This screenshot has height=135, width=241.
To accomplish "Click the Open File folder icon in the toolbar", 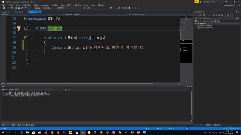I will 17,8.
